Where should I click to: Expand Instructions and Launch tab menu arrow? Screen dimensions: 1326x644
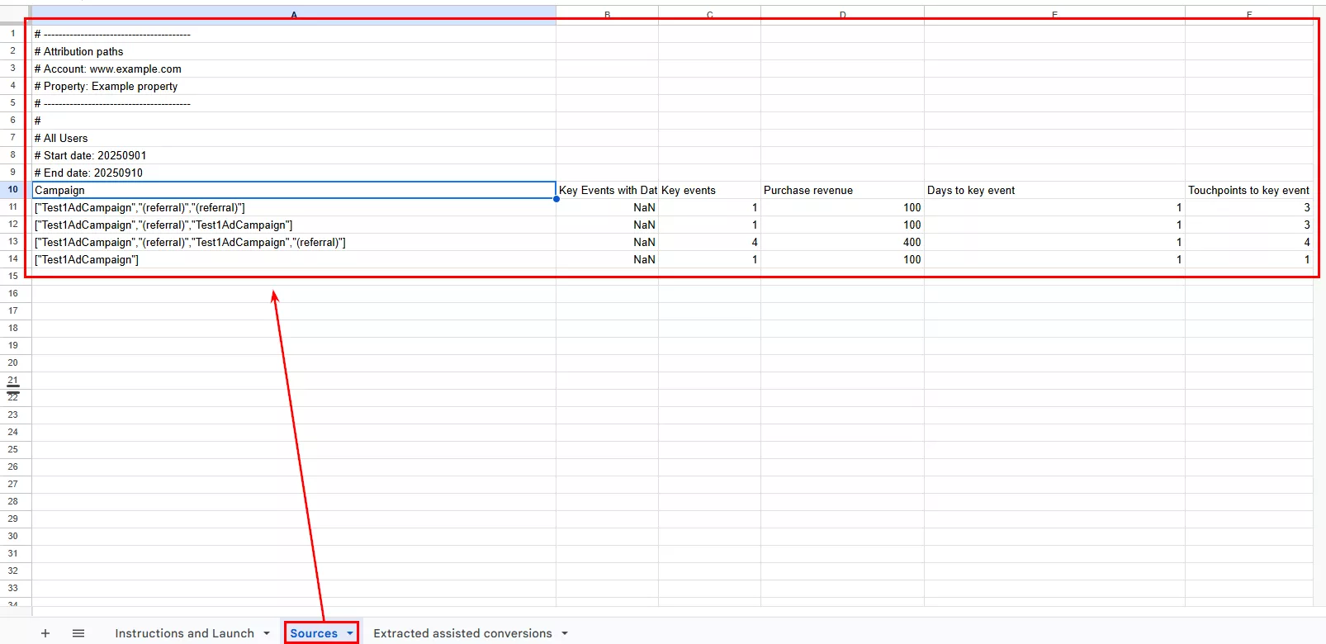(267, 633)
